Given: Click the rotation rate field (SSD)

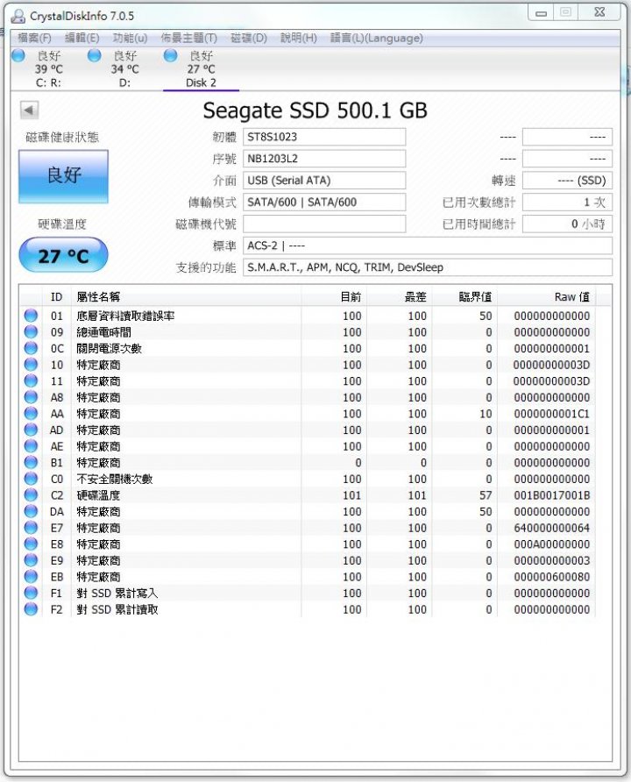Looking at the screenshot, I should tap(567, 181).
